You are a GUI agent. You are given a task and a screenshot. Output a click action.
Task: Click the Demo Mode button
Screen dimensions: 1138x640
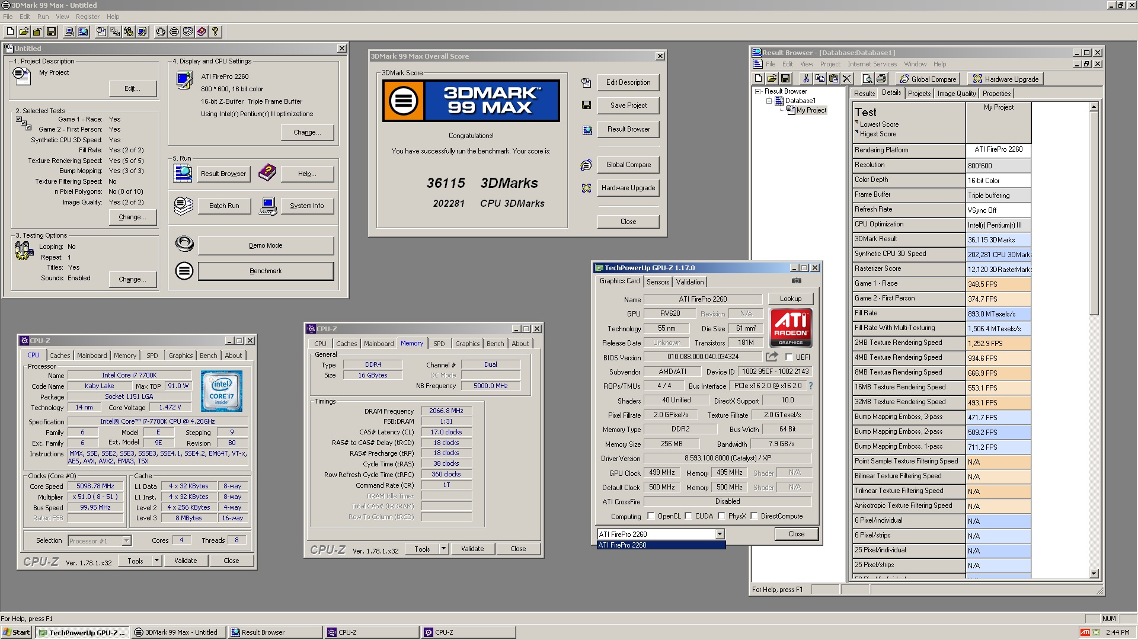tap(266, 245)
